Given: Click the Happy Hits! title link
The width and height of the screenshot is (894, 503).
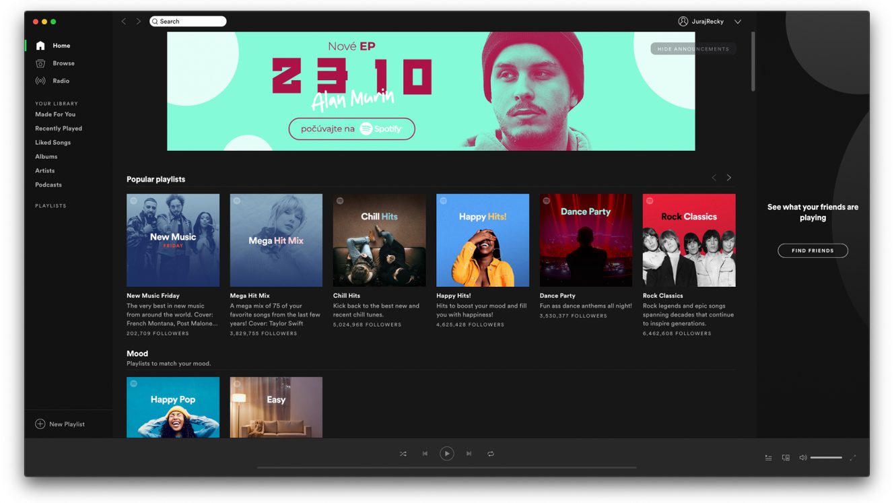Looking at the screenshot, I should pos(454,296).
